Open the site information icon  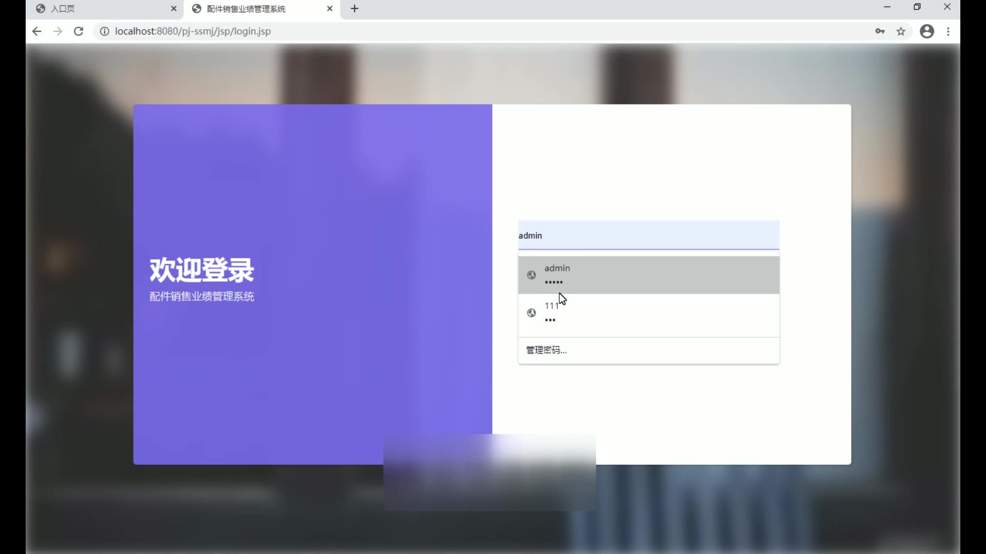coord(104,31)
